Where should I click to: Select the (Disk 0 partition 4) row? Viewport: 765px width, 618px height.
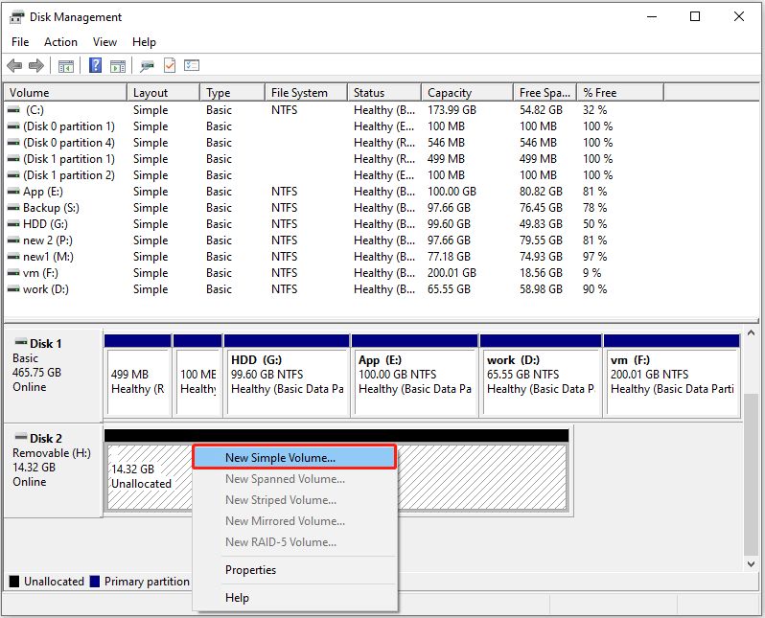click(x=336, y=143)
